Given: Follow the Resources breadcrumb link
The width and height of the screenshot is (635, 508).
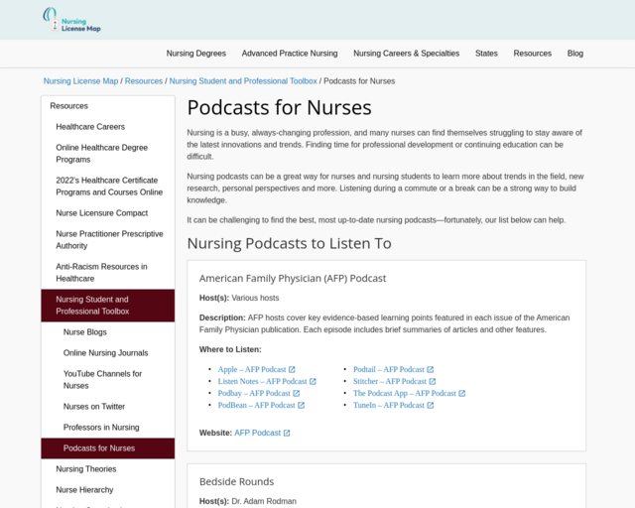Looking at the screenshot, I should point(143,81).
